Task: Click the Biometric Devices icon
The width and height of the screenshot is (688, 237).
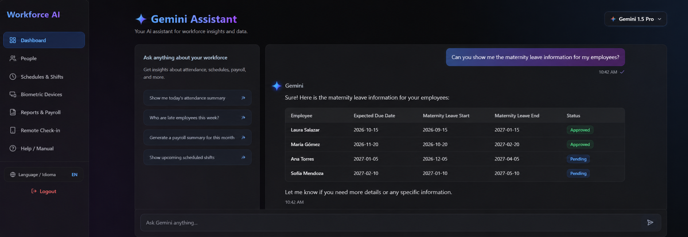Action: [13, 94]
